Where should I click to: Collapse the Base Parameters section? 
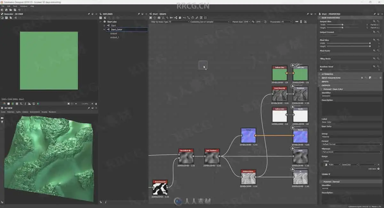pos(319,18)
